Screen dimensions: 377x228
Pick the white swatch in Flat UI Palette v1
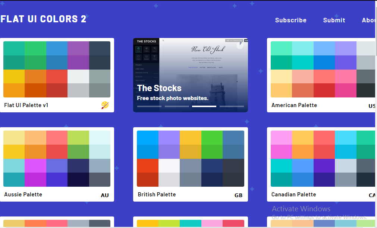78,76
